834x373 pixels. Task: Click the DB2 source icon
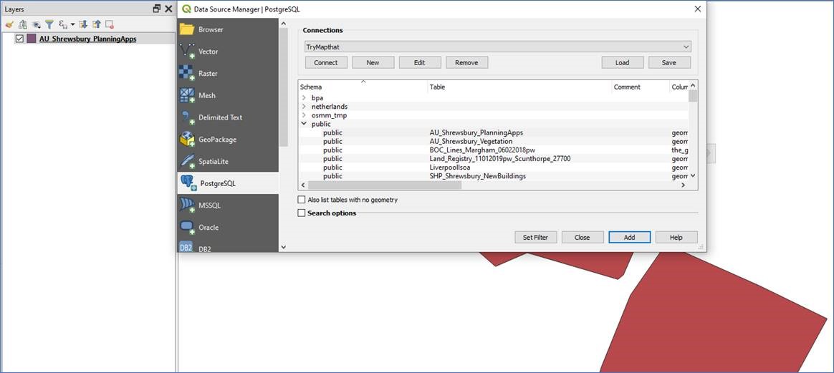point(186,248)
